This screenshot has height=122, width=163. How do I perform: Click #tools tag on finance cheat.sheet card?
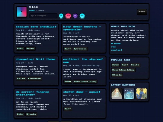(x=31, y=114)
